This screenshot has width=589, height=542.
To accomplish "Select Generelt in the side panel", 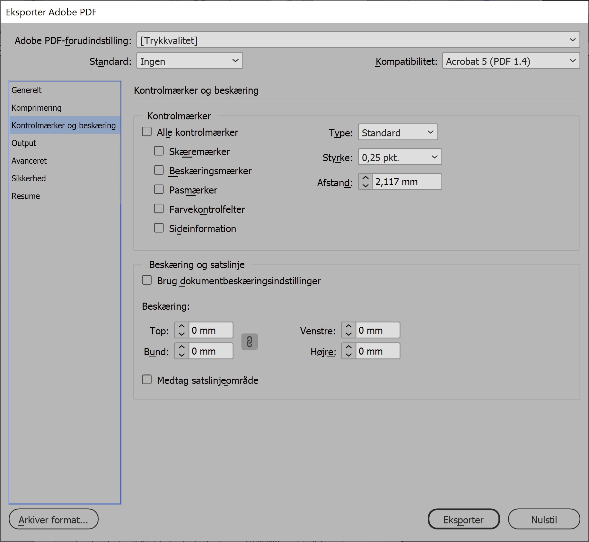I will [x=65, y=90].
